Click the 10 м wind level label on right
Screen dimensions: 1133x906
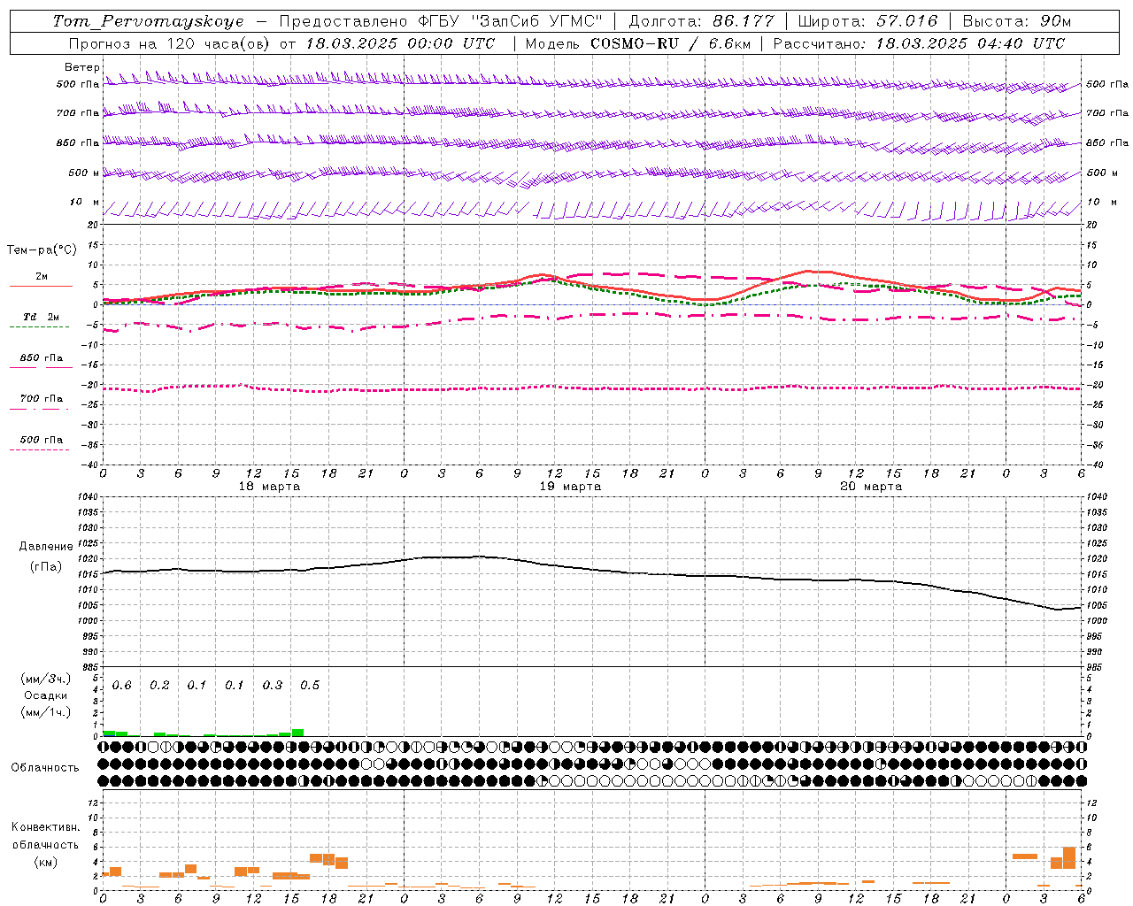click(1102, 202)
